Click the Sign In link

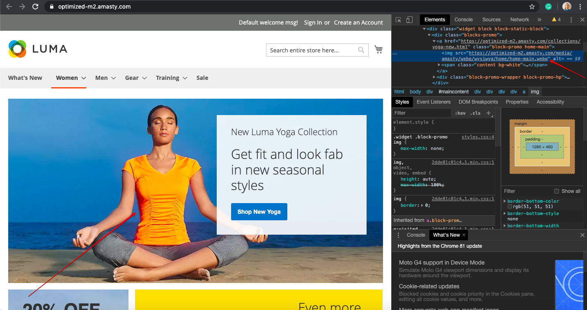coord(313,23)
